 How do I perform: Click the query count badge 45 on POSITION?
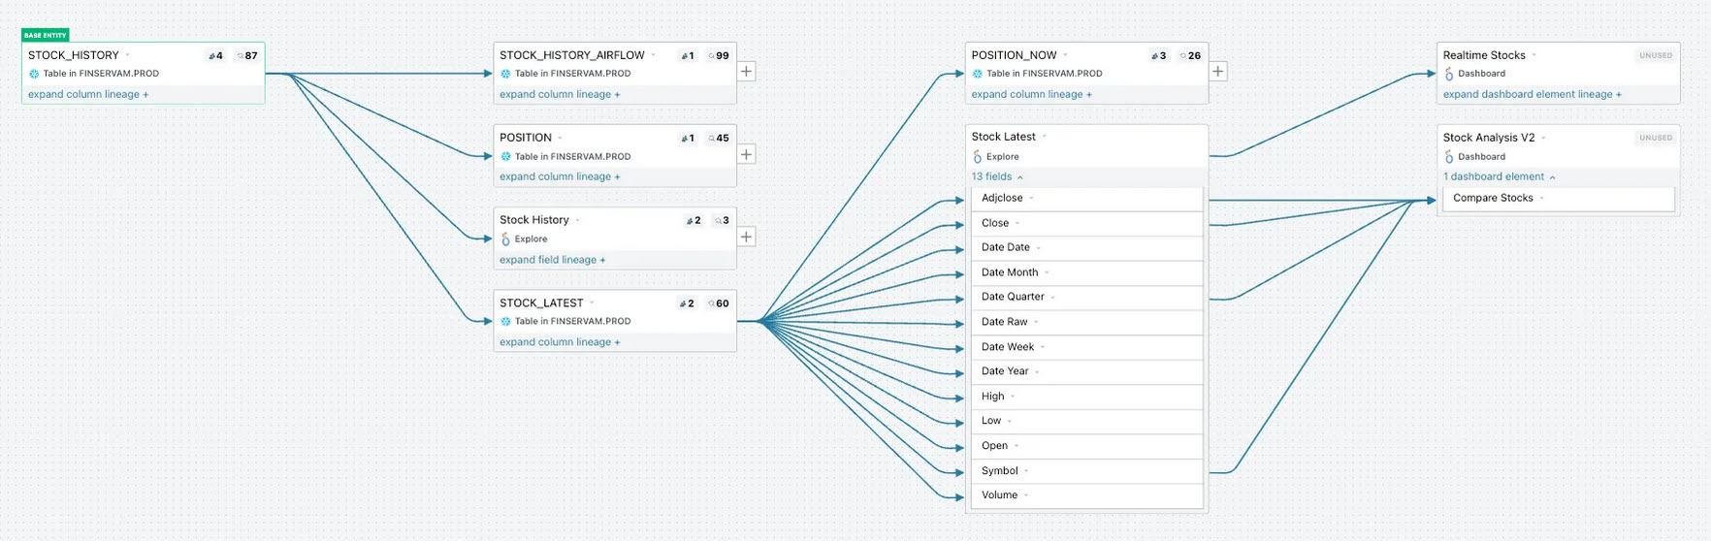(719, 138)
